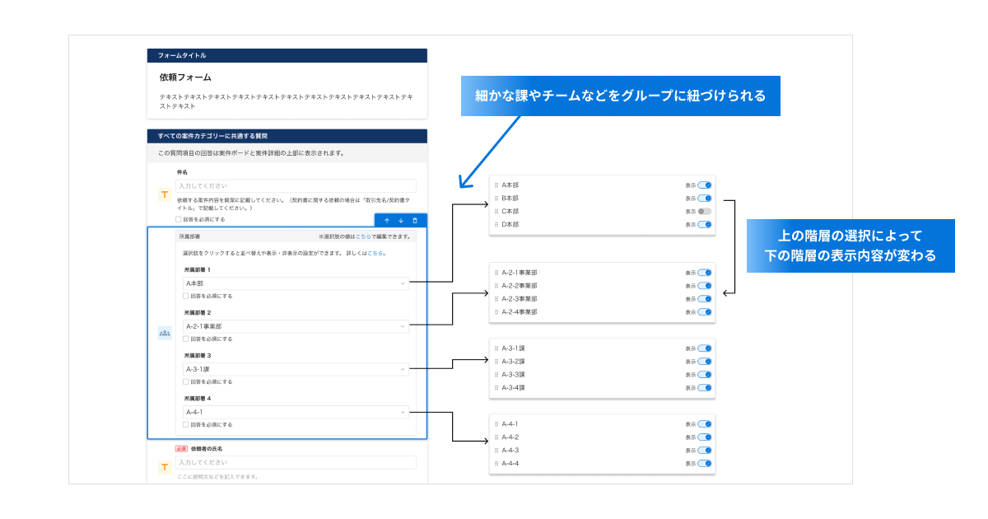Move the question down using the down arrow icon

[x=401, y=221]
